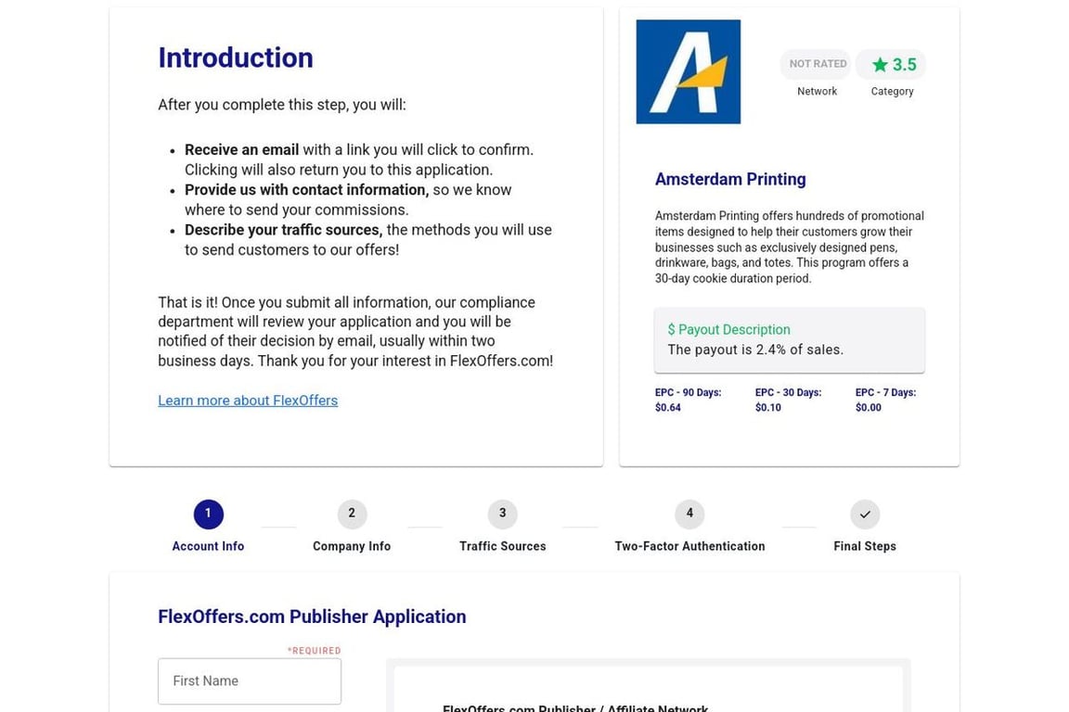
Task: Click the Describe your traffic sources bullet
Action: (368, 240)
